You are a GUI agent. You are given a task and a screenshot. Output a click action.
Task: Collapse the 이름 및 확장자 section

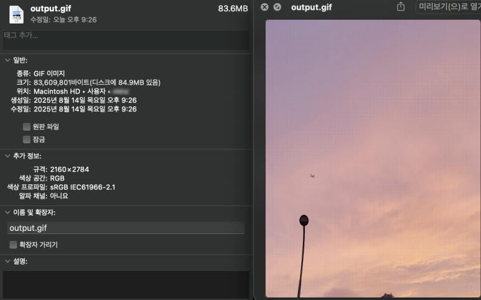point(7,213)
